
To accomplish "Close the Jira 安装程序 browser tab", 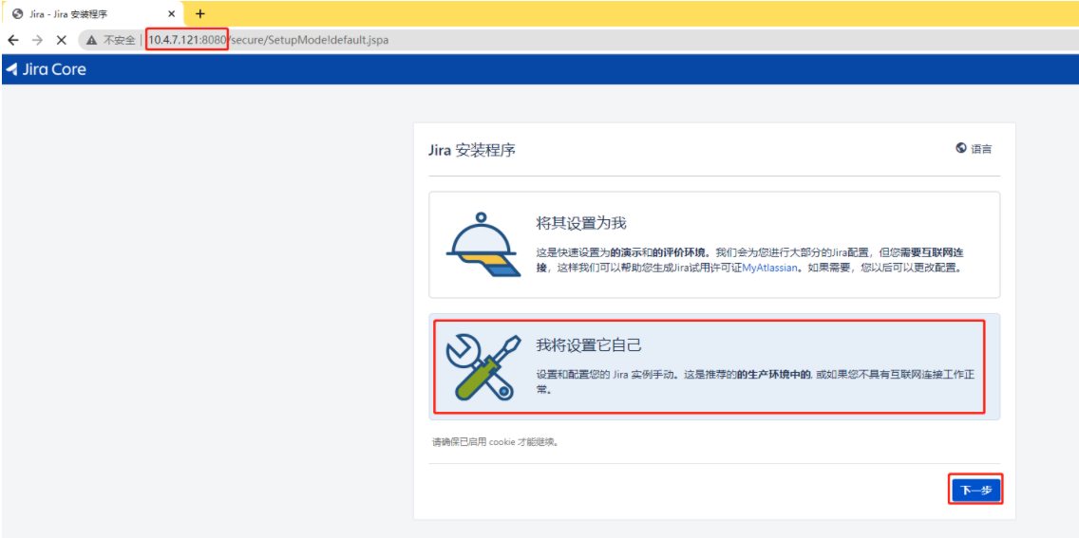I will tap(172, 13).
